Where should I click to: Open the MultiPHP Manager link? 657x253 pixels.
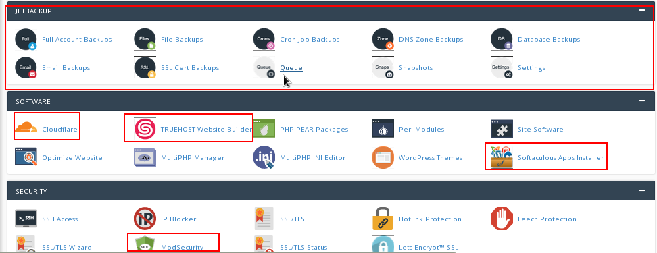(x=193, y=157)
